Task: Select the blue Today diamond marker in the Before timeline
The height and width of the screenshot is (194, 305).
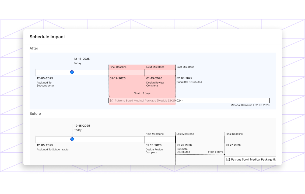Action: point(72,139)
